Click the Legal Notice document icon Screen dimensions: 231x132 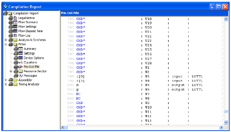[x=15, y=18]
